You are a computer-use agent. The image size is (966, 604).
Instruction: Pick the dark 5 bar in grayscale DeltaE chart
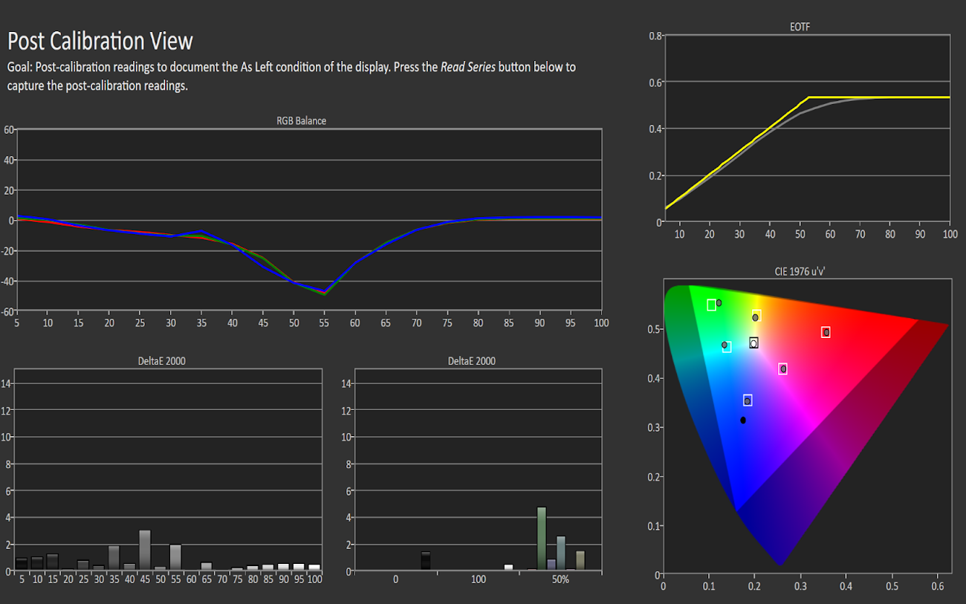tap(22, 564)
